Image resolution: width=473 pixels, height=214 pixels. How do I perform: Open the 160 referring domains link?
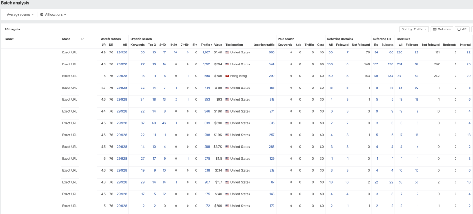[330, 76]
